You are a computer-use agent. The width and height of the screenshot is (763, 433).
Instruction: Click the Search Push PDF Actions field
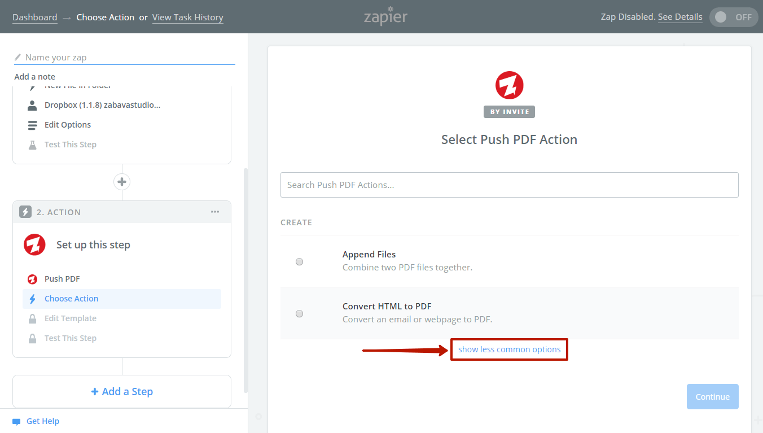click(x=510, y=185)
